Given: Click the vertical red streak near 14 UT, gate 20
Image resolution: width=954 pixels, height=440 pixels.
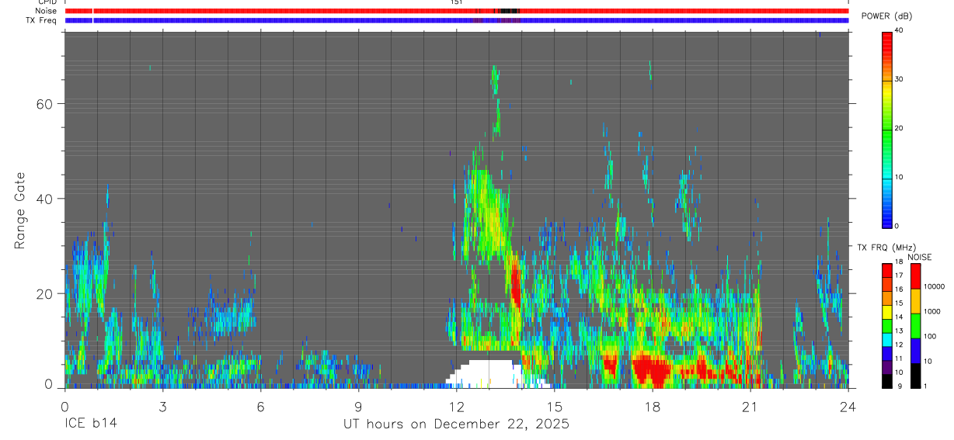Looking at the screenshot, I should pos(515,283).
